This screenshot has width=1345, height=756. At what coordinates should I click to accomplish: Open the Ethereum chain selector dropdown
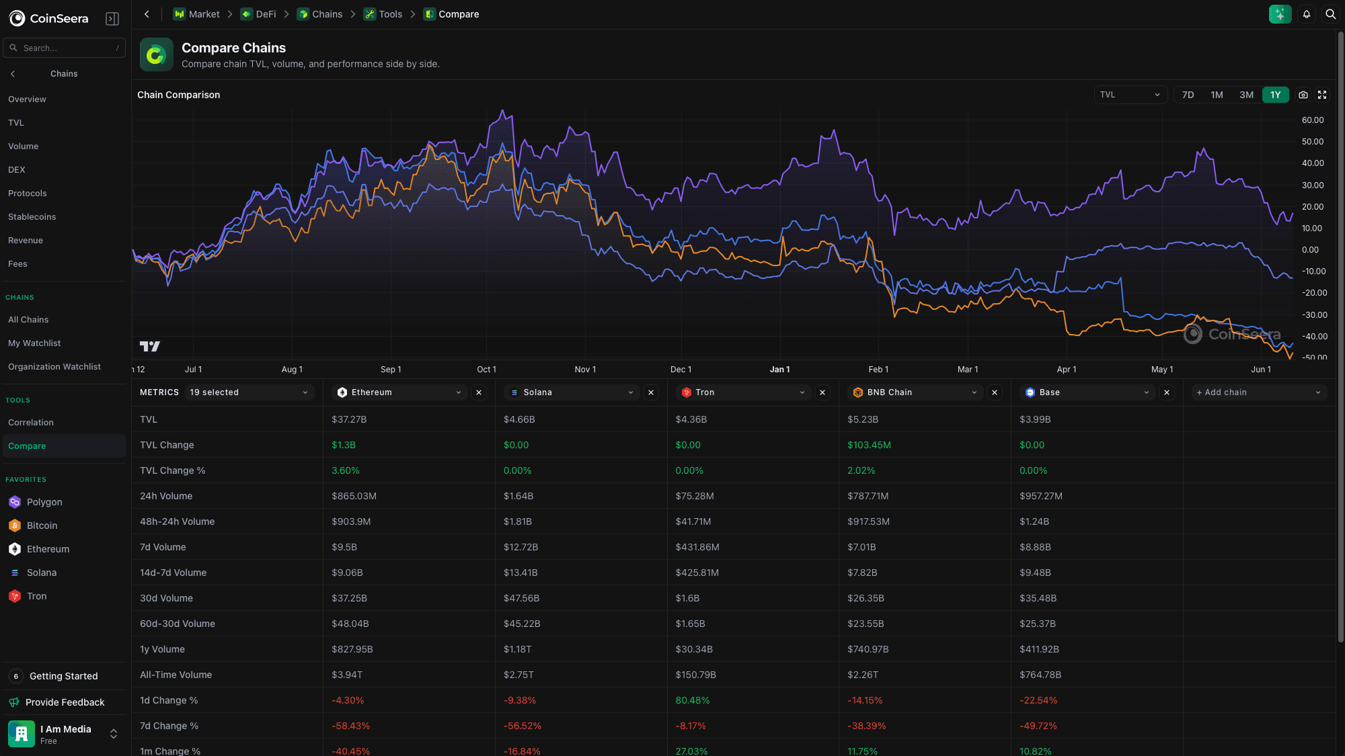(x=399, y=392)
